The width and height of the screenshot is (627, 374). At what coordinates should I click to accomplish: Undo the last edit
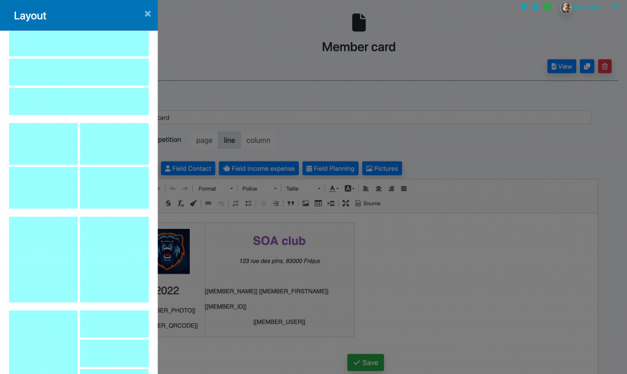click(173, 189)
